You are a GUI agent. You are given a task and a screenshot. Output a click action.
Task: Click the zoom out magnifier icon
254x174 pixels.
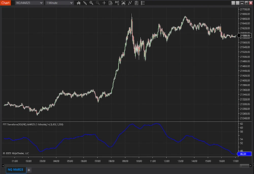click(98, 3)
